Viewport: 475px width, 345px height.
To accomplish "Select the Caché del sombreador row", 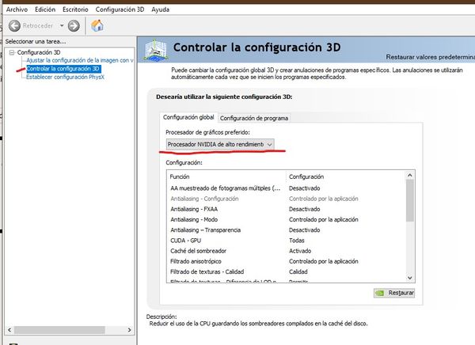I will point(287,251).
